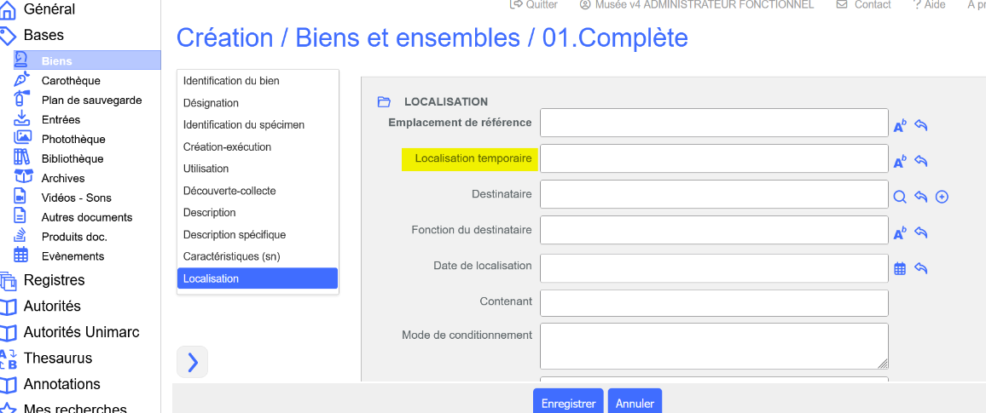986x413 pixels.
Task: Click the plus-circle icon beside Destinataire
Action: point(942,197)
